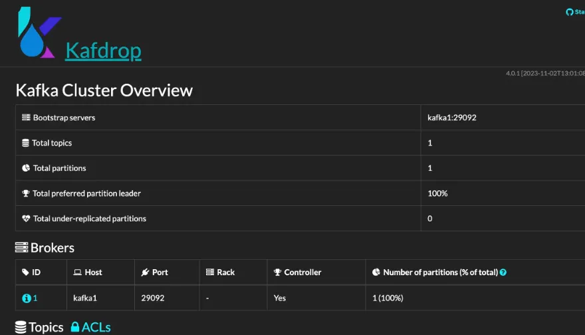Click the Topics heading text

[46, 327]
